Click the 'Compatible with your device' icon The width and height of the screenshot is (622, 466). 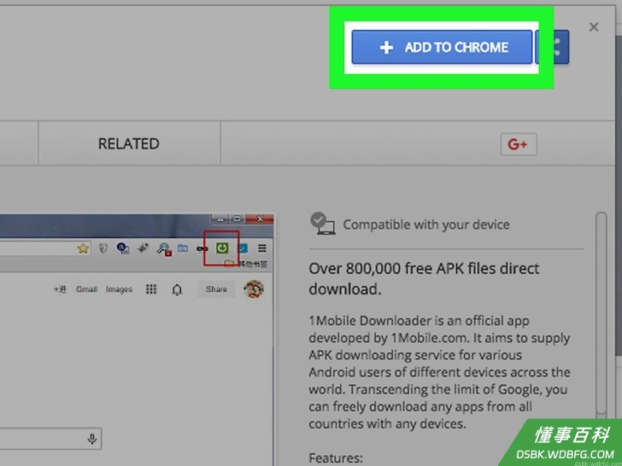point(323,224)
